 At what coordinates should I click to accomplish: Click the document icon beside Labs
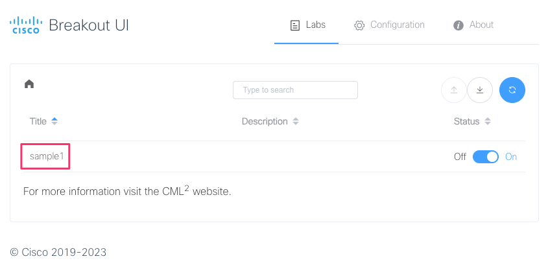click(295, 25)
